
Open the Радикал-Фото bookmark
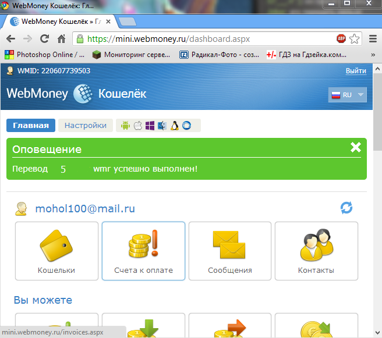tap(220, 55)
